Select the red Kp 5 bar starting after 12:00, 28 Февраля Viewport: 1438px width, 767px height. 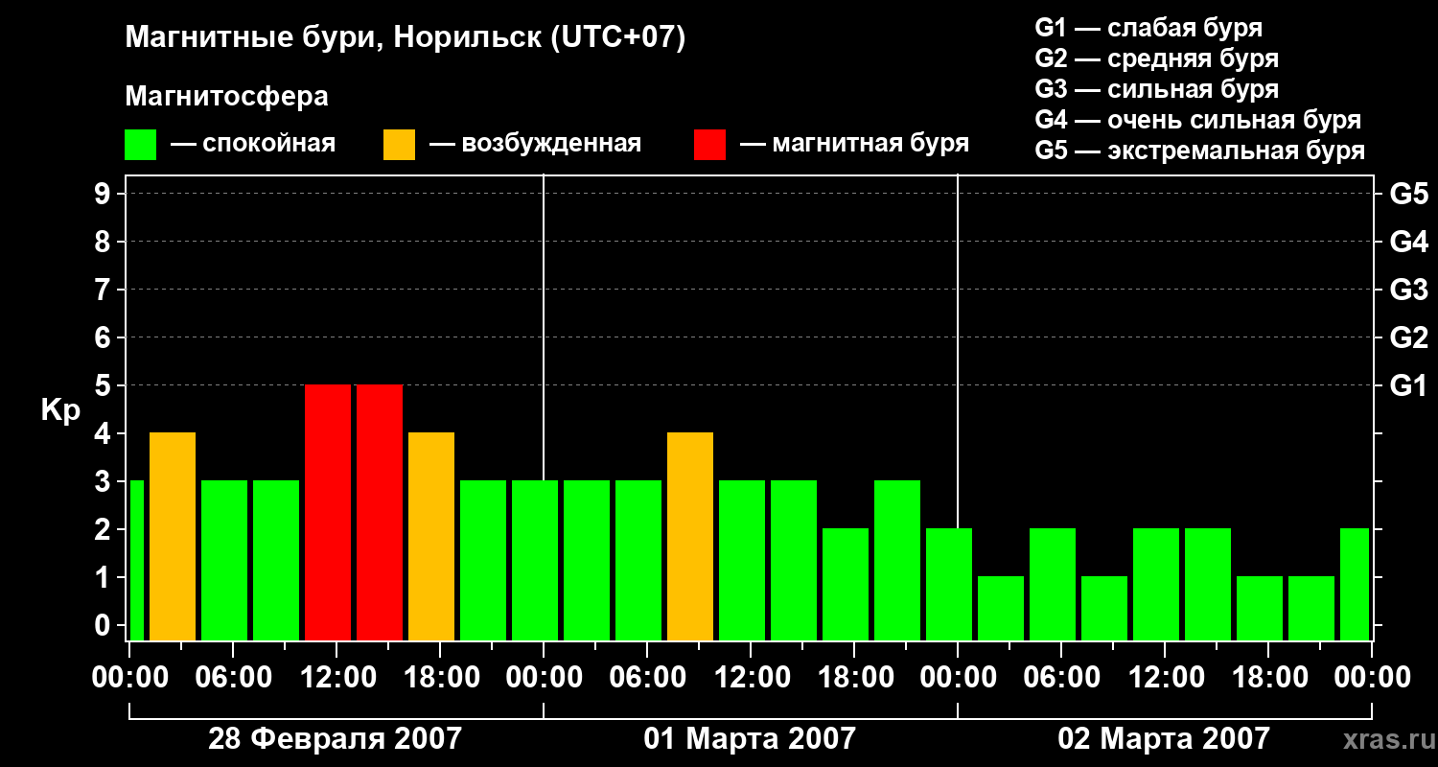coord(380,512)
